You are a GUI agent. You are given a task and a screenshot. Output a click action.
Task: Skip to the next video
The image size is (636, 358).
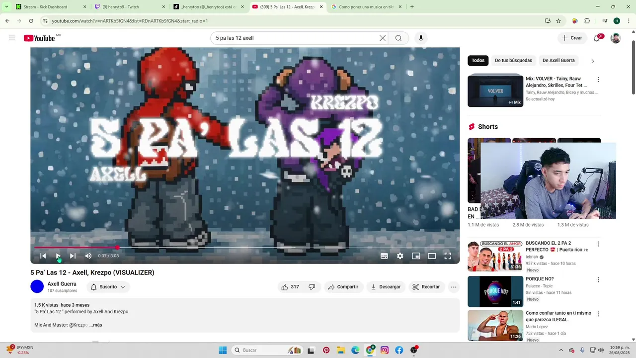pos(73,256)
